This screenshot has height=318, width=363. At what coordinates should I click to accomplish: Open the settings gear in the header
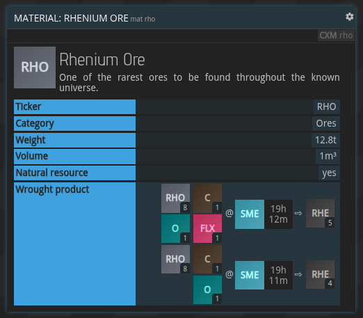click(349, 17)
